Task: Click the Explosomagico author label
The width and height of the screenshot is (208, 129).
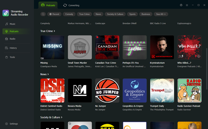Action: tap(184, 23)
